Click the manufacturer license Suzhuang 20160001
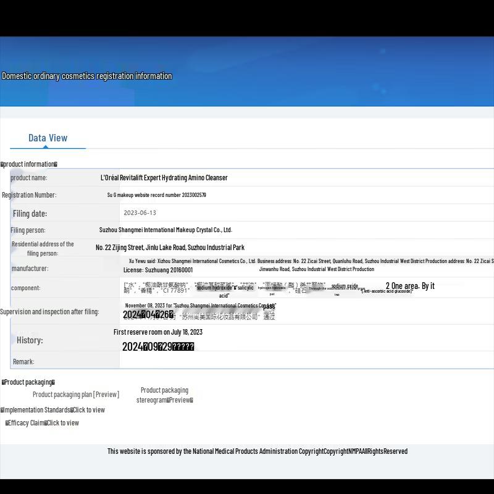 point(158,270)
